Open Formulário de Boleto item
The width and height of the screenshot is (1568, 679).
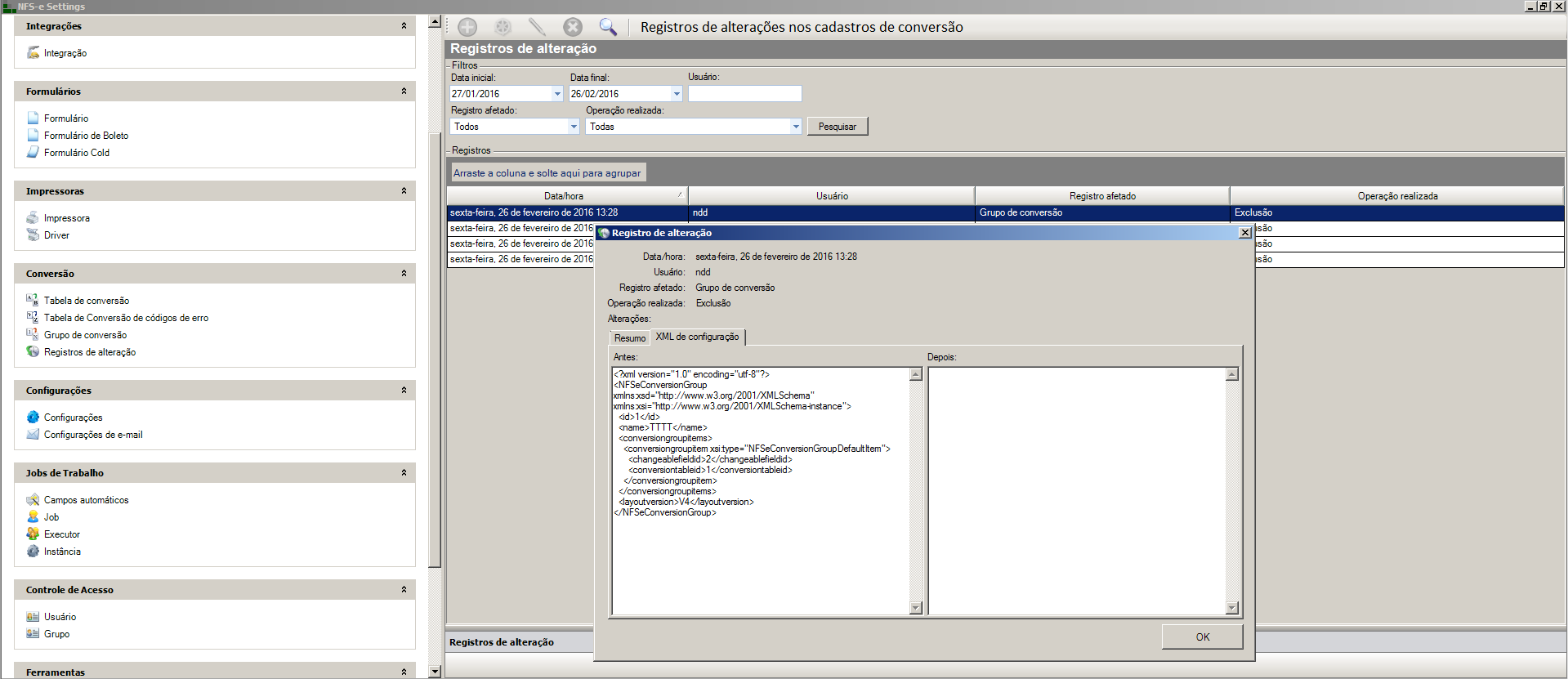coord(86,136)
